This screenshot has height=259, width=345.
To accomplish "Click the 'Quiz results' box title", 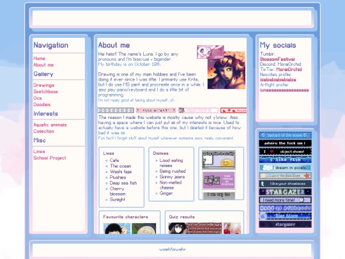I will point(181,217).
